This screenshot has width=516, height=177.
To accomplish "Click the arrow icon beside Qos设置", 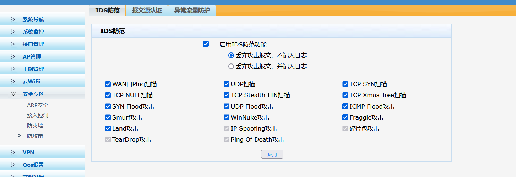I will point(13,165).
